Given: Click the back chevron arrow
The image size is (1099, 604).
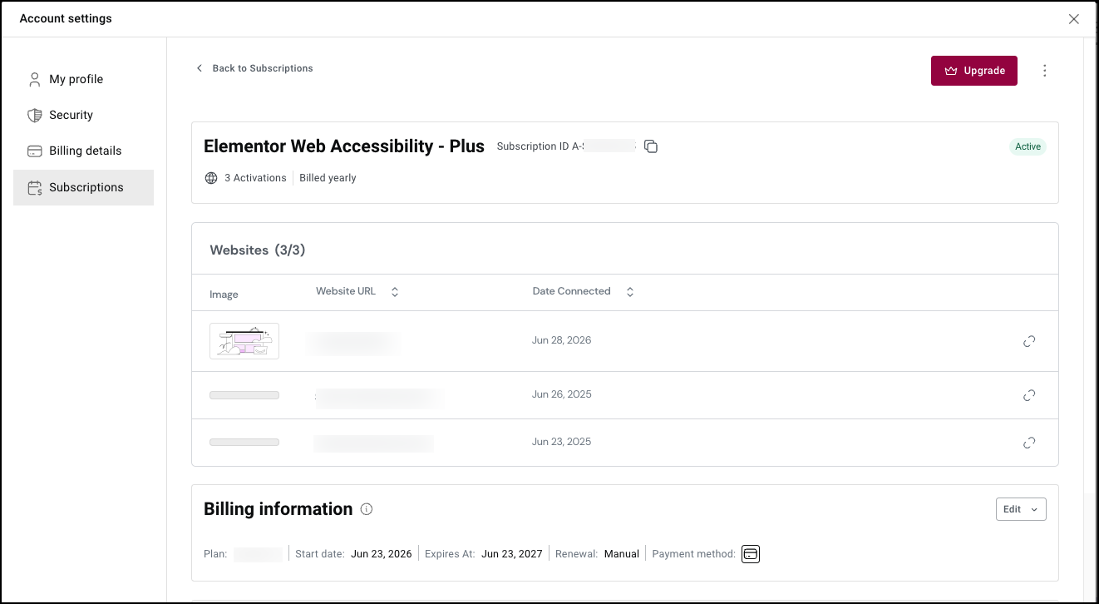Looking at the screenshot, I should [199, 68].
